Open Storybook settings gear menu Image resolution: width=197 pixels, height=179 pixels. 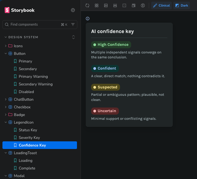click(x=73, y=10)
